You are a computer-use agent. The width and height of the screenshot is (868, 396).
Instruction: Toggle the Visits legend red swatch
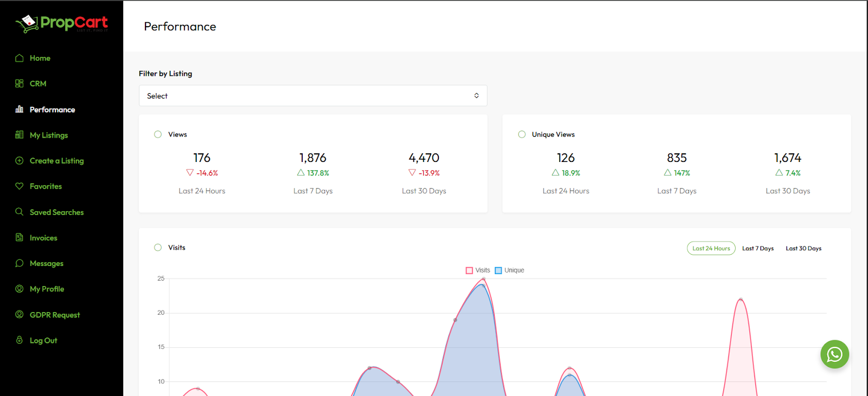click(x=469, y=270)
